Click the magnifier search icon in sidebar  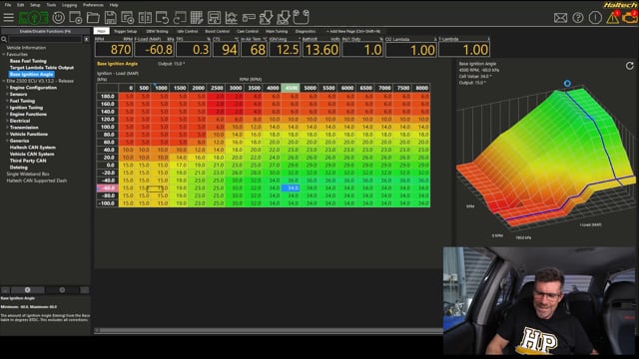4,39
